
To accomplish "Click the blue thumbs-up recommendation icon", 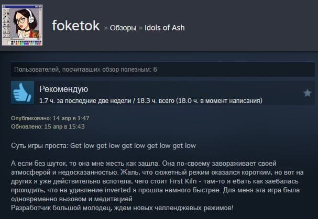I will point(23,93).
